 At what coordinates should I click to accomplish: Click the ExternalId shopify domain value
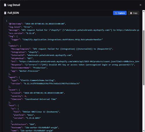coord(49,55)
